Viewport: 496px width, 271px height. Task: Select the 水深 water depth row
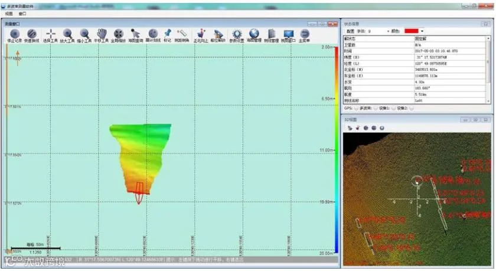pos(415,82)
